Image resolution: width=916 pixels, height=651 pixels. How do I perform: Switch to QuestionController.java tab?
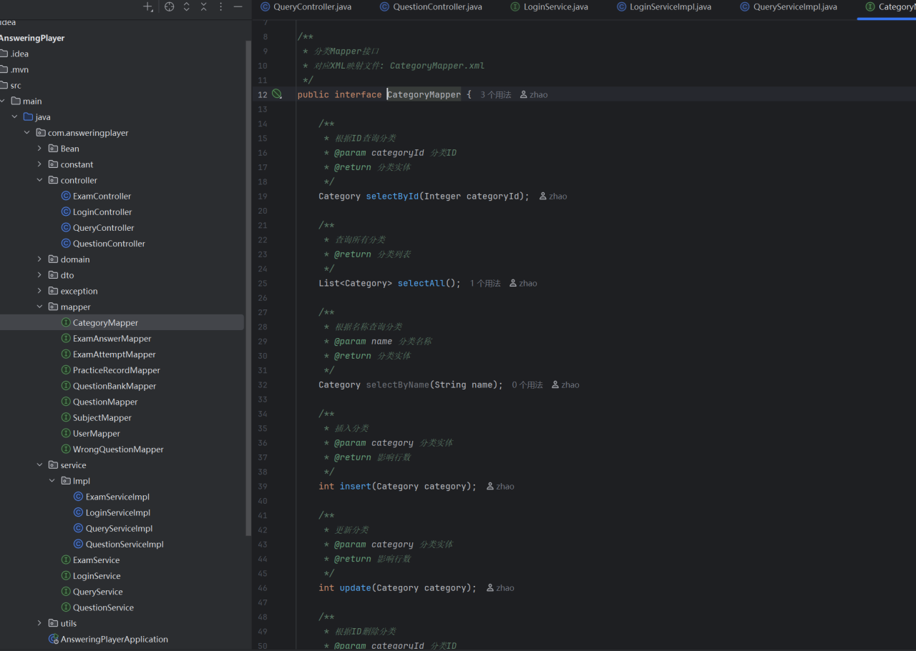pyautogui.click(x=431, y=7)
